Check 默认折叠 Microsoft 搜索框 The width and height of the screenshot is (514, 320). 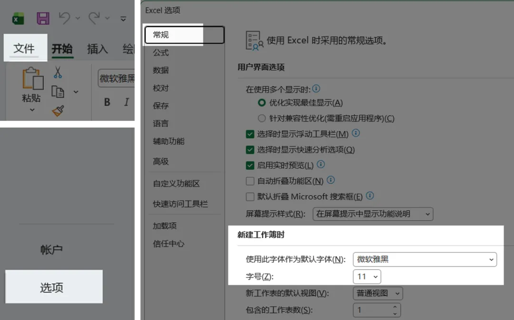click(x=250, y=197)
